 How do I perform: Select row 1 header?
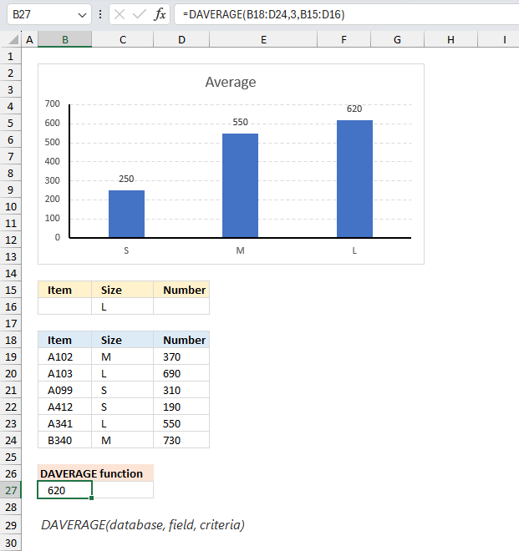11,56
